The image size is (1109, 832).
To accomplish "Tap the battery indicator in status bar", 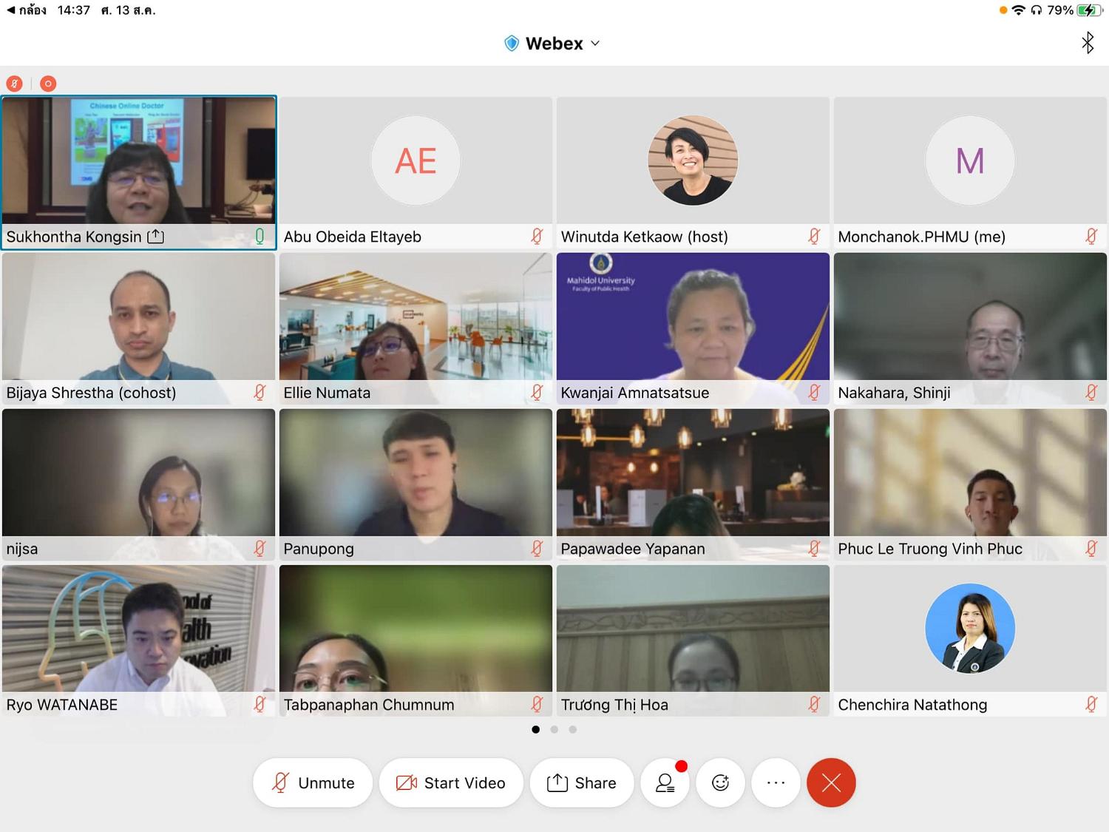I will pos(1091,10).
